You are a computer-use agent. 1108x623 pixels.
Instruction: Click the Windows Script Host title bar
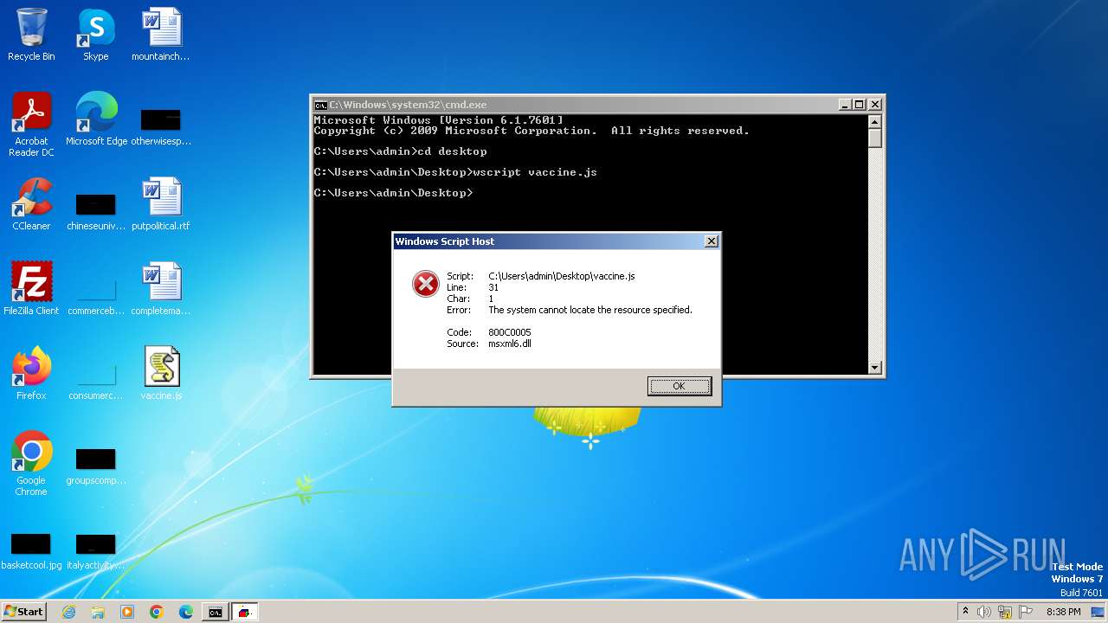556,241
